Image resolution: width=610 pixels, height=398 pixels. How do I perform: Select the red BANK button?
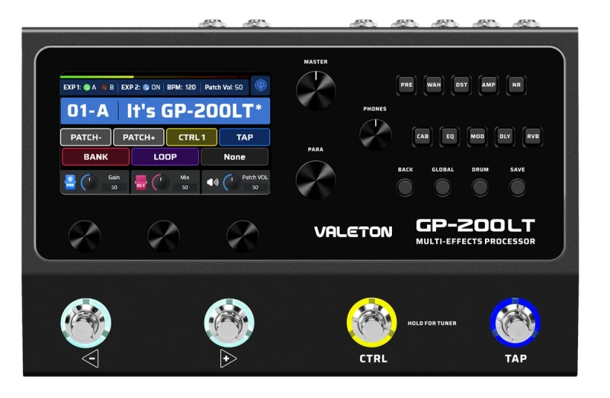click(x=96, y=157)
